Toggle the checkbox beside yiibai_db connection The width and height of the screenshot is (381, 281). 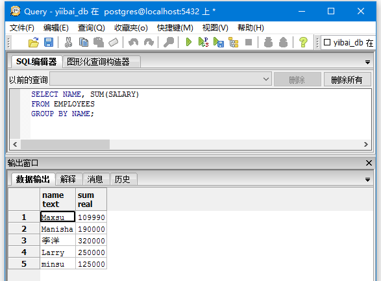tap(327, 42)
